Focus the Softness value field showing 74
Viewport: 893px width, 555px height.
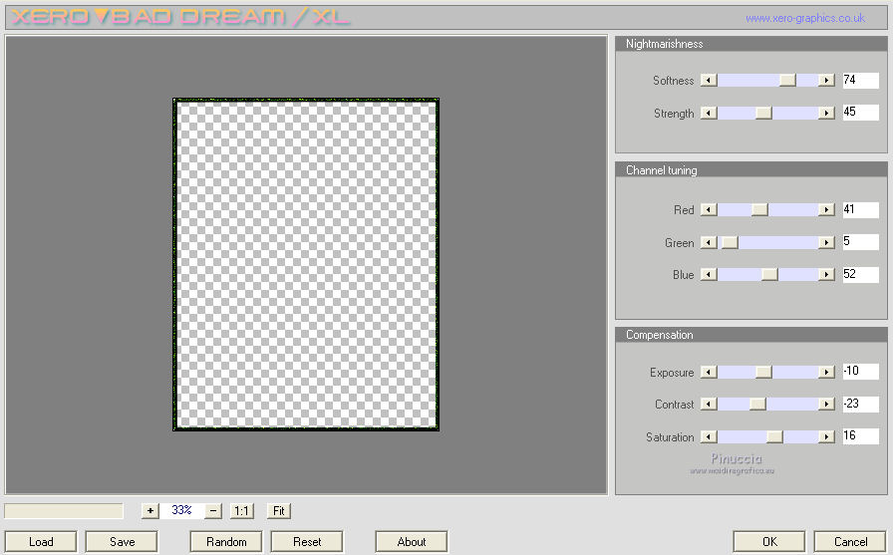point(860,81)
